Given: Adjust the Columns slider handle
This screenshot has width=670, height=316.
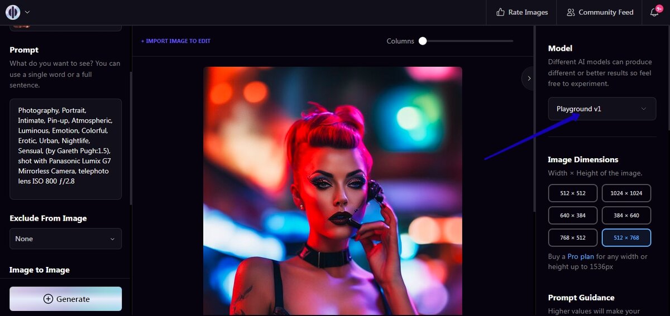Looking at the screenshot, I should 423,41.
